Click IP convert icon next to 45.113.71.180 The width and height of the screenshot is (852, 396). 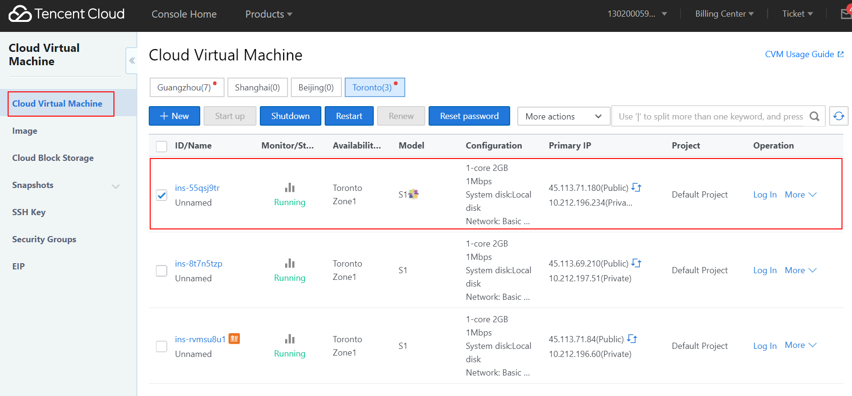tap(636, 188)
